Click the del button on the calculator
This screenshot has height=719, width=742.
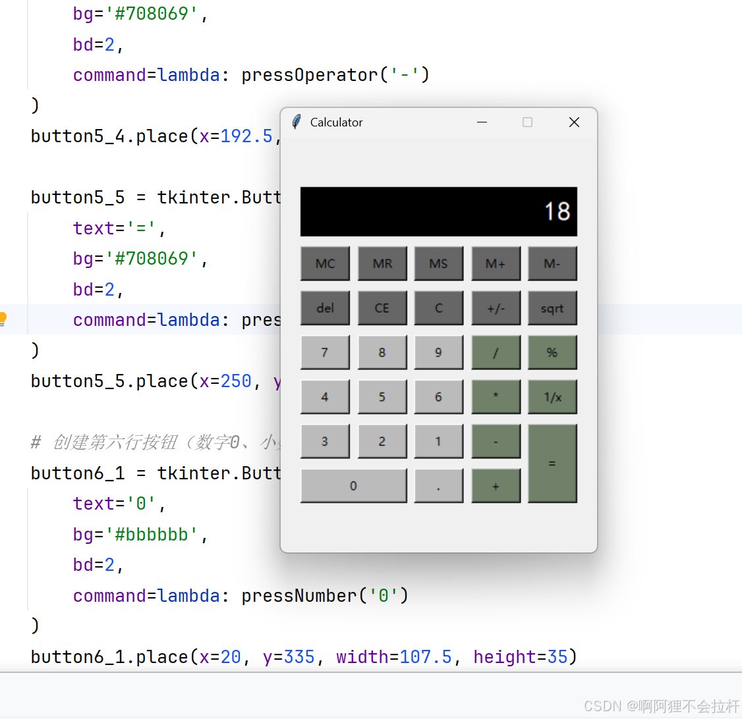325,308
